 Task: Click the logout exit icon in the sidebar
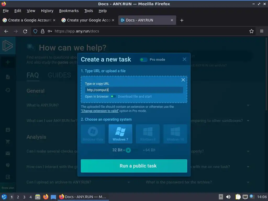tap(8, 177)
